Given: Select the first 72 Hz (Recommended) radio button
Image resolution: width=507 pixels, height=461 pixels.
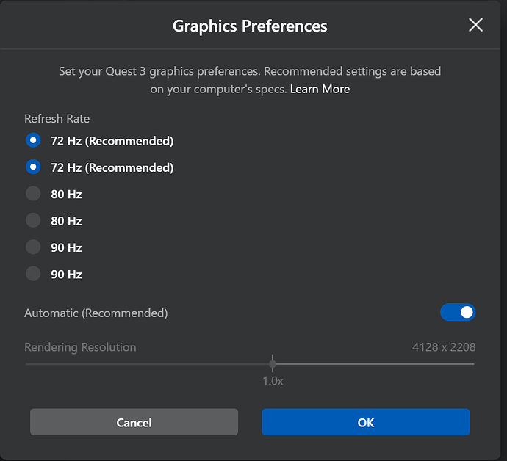Looking at the screenshot, I should 33,140.
